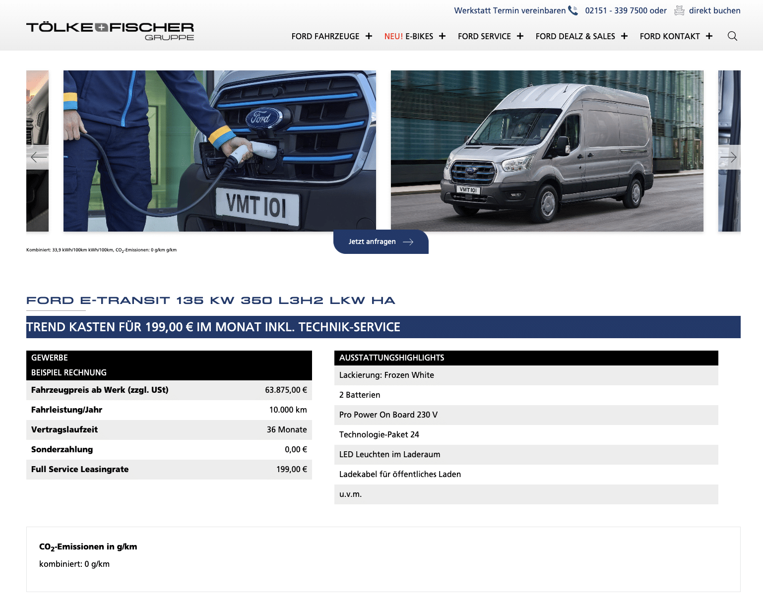Viewport: 763px width, 603px height.
Task: Select Pro Power On Board 230 V row
Action: tap(526, 415)
